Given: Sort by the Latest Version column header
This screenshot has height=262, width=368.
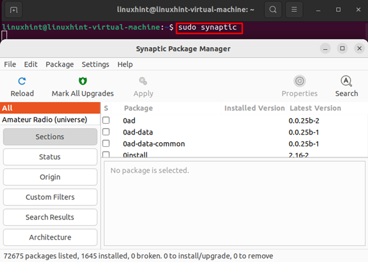Looking at the screenshot, I should point(315,108).
